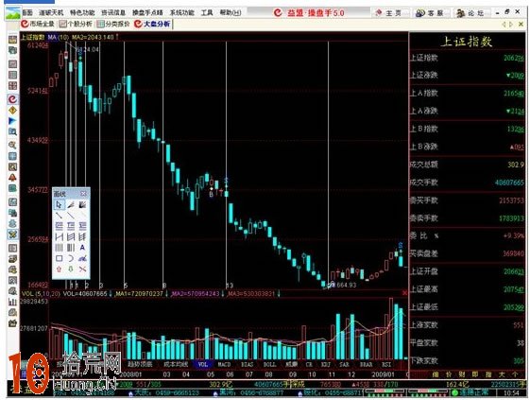This screenshot has width=530, height=400.
Task: Select the BIAS indicator tab
Action: [248, 364]
